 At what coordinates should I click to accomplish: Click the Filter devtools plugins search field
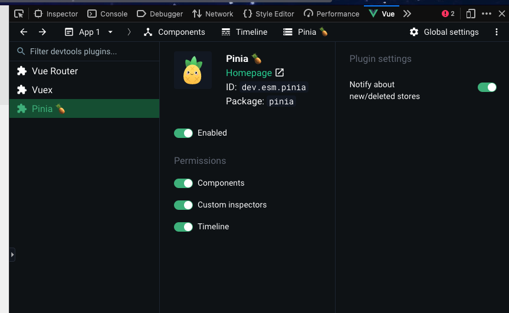point(88,51)
